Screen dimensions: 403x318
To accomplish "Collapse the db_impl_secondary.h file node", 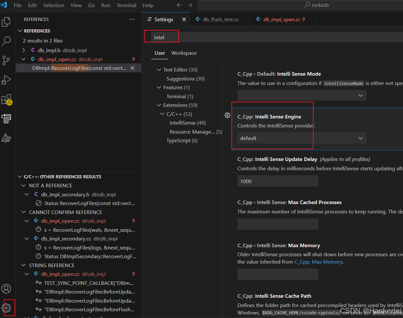I will (x=27, y=194).
